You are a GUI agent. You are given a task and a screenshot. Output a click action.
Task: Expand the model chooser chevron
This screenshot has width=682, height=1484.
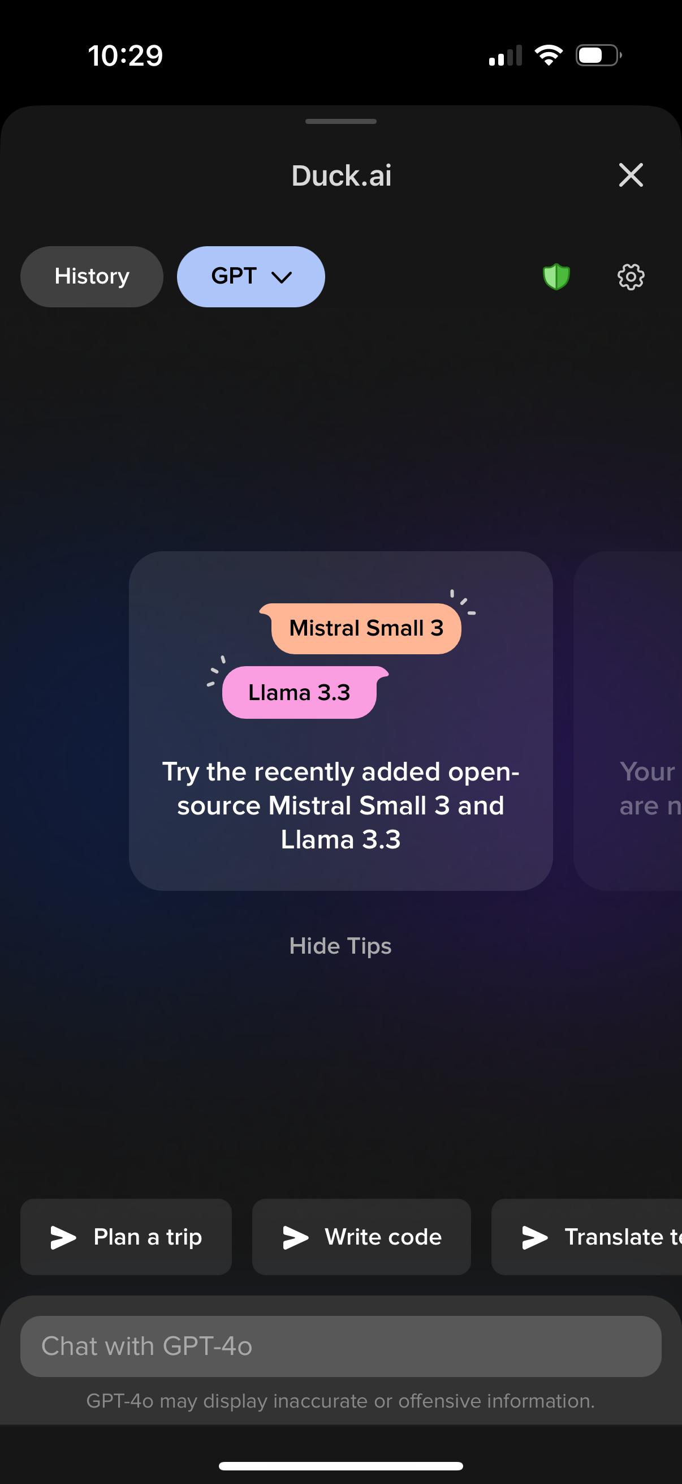point(282,278)
